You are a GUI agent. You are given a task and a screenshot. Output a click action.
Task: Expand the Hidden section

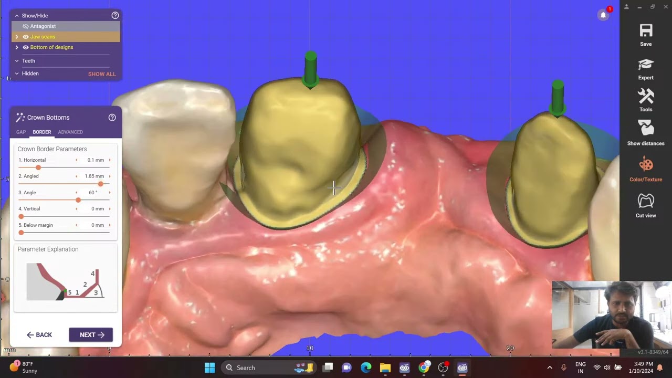pyautogui.click(x=17, y=73)
